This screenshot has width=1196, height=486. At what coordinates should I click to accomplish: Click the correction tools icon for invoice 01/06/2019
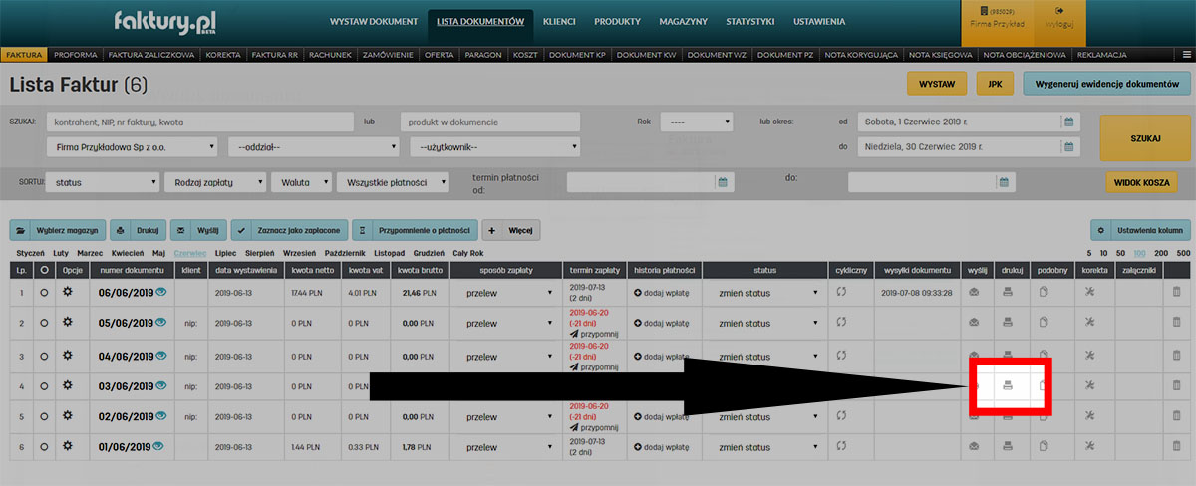click(1089, 445)
